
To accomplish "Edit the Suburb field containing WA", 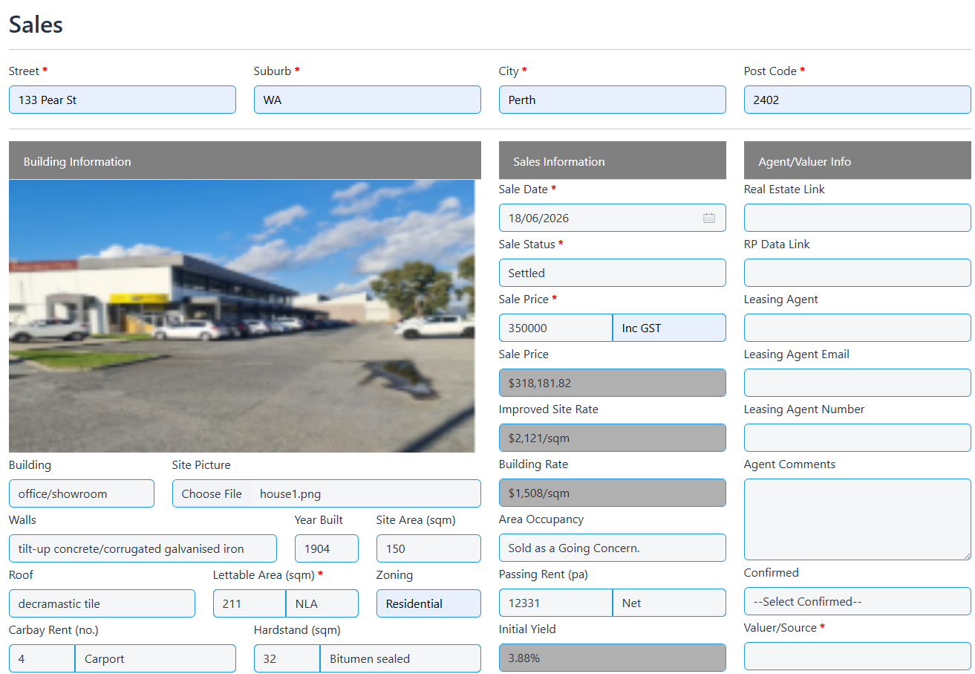I will (368, 100).
